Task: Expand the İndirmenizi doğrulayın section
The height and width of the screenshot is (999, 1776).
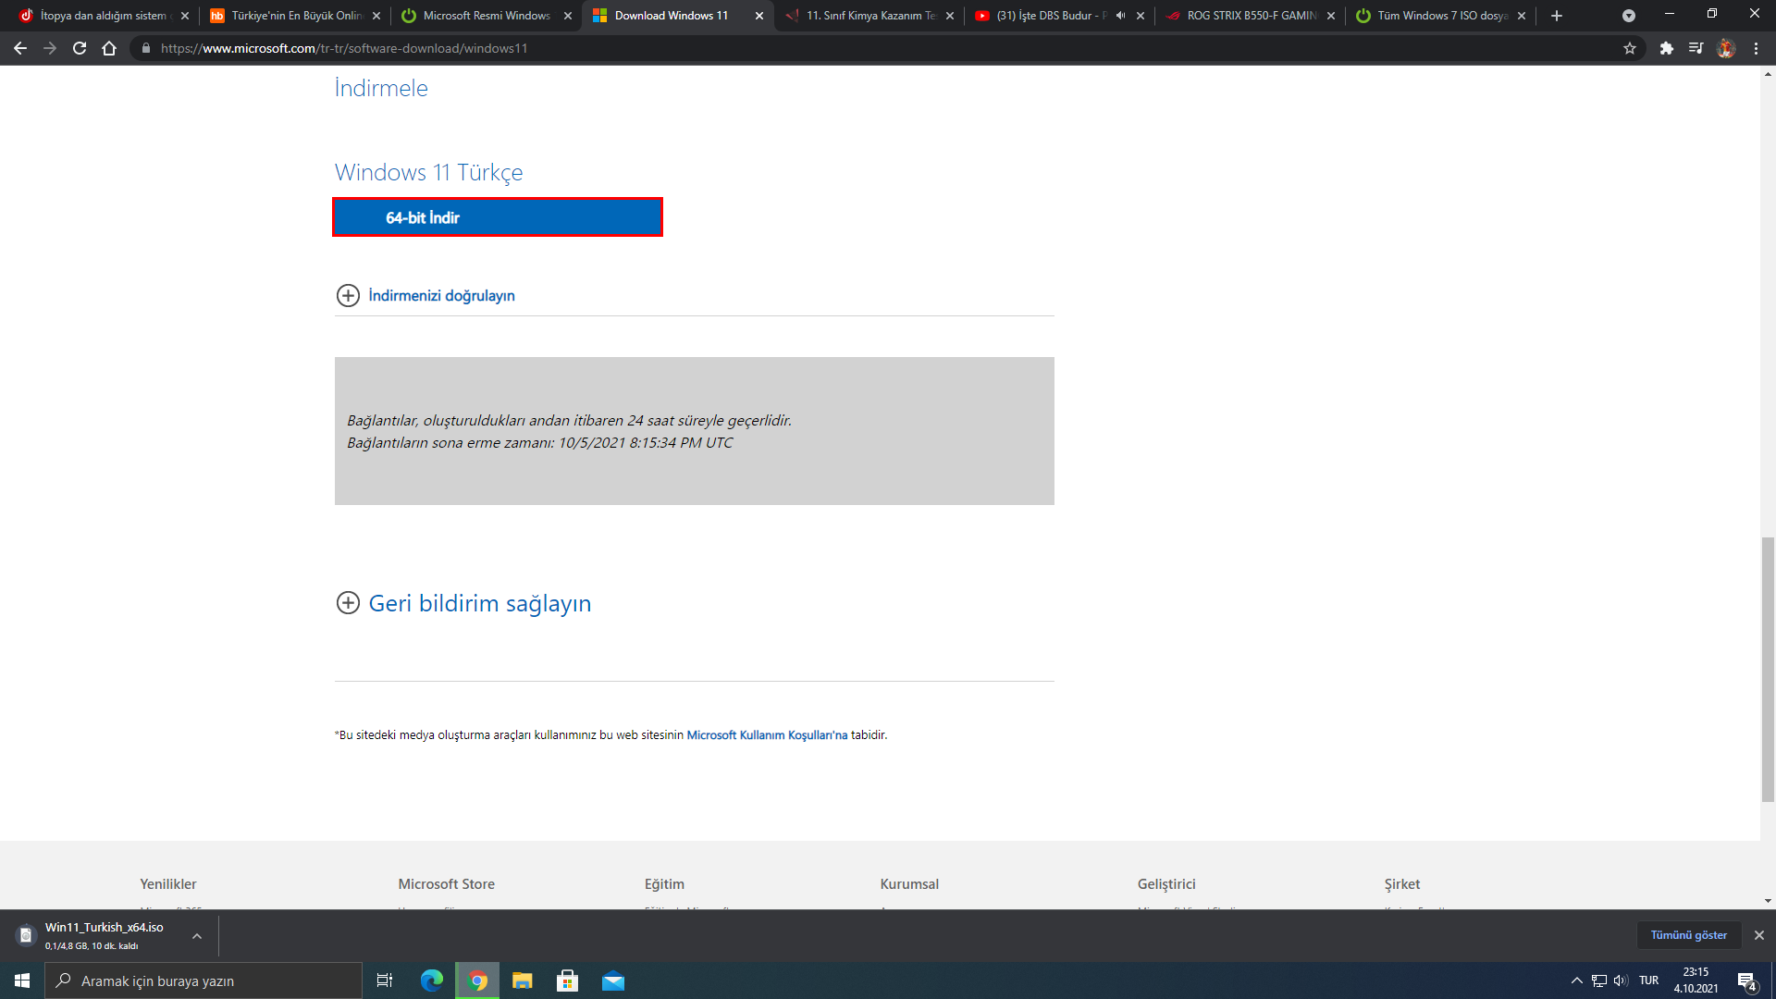Action: (x=425, y=295)
